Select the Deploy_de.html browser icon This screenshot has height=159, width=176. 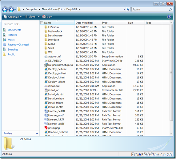[46, 69]
